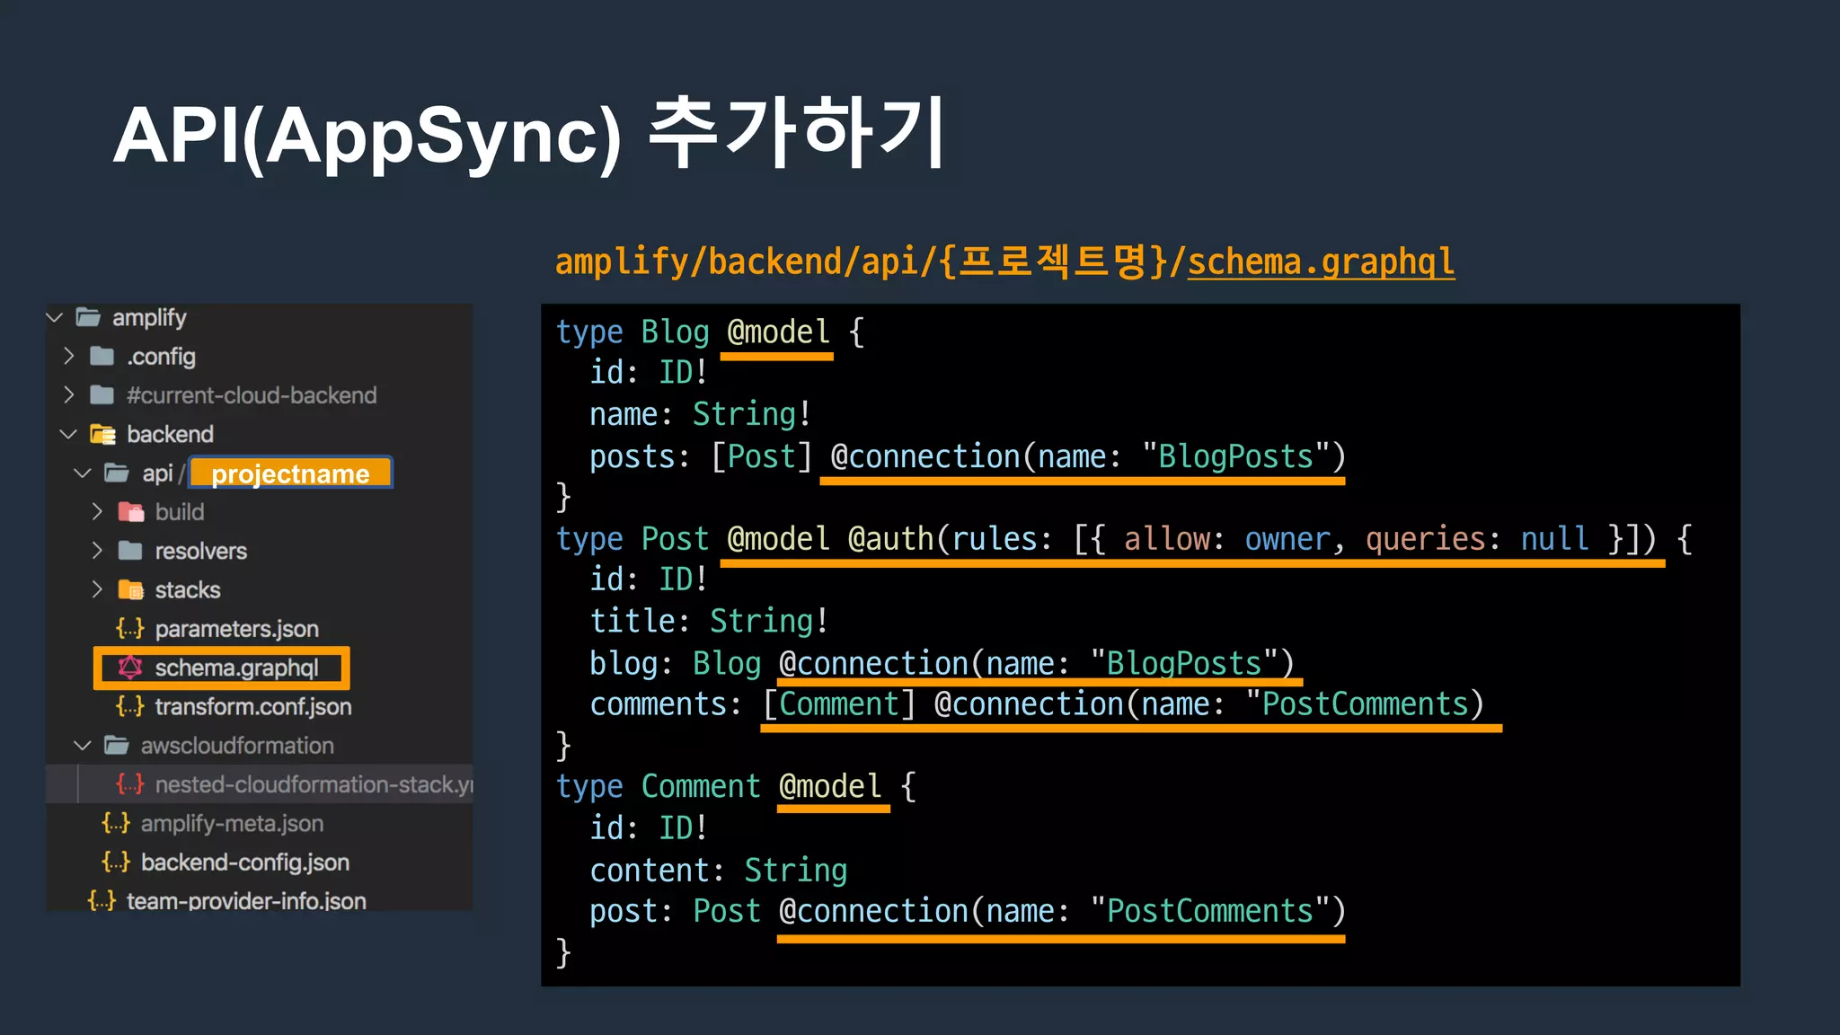Open the amplify-meta.json file
Image resolution: width=1840 pixels, height=1035 pixels.
pos(232,824)
